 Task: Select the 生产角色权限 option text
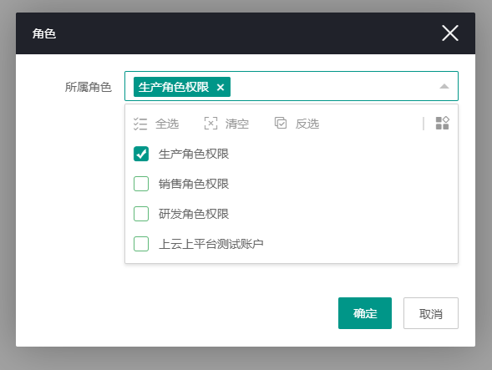click(x=194, y=154)
